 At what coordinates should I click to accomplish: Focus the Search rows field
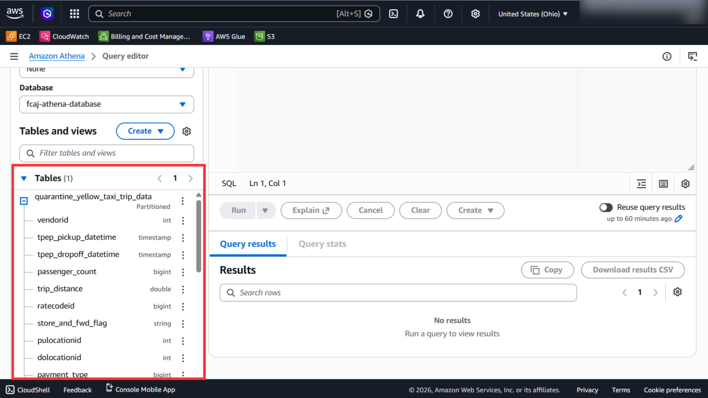398,293
